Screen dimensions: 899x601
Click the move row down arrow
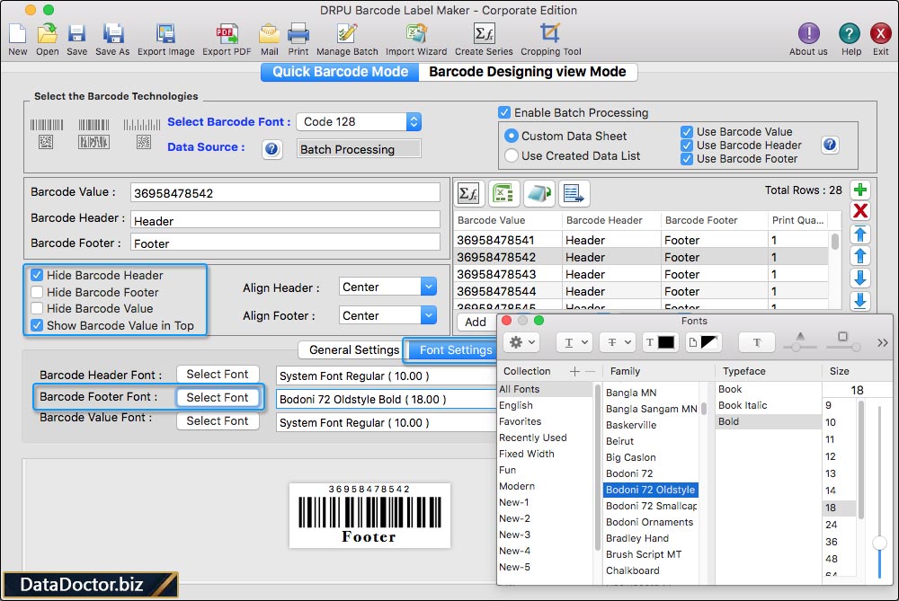(860, 278)
